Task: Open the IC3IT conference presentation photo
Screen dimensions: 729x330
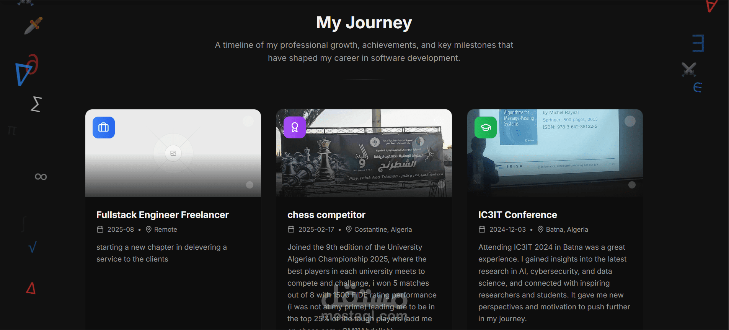Action: pos(555,153)
